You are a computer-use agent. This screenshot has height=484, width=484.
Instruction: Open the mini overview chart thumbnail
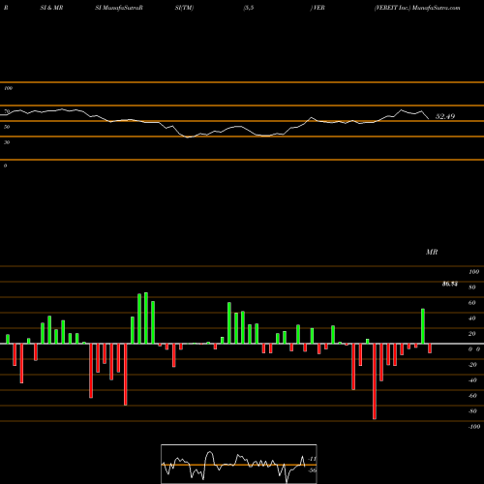point(239,464)
